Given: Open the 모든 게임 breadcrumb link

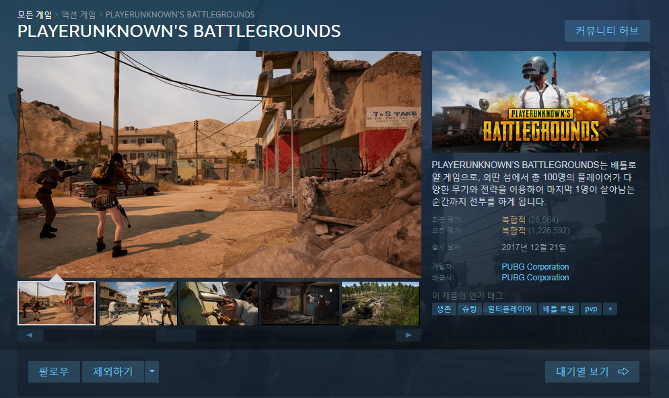Looking at the screenshot, I should (x=34, y=15).
